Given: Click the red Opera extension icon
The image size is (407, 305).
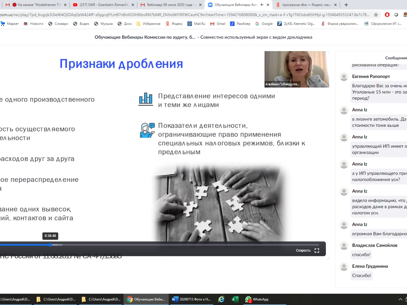Looking at the screenshot, I should point(387,15).
